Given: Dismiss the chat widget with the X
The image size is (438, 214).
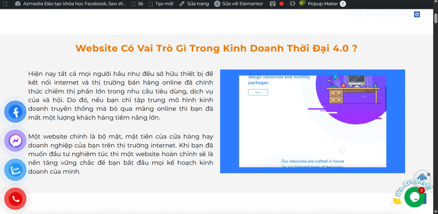Looking at the screenshot, I should click(x=429, y=175).
